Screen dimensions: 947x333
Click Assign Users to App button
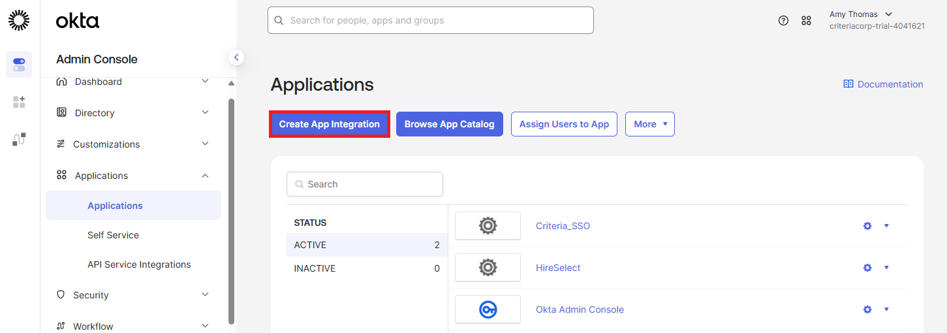coord(564,124)
